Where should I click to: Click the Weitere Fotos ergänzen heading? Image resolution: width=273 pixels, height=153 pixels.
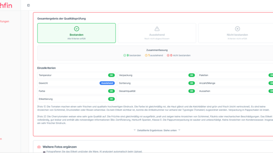(60, 147)
